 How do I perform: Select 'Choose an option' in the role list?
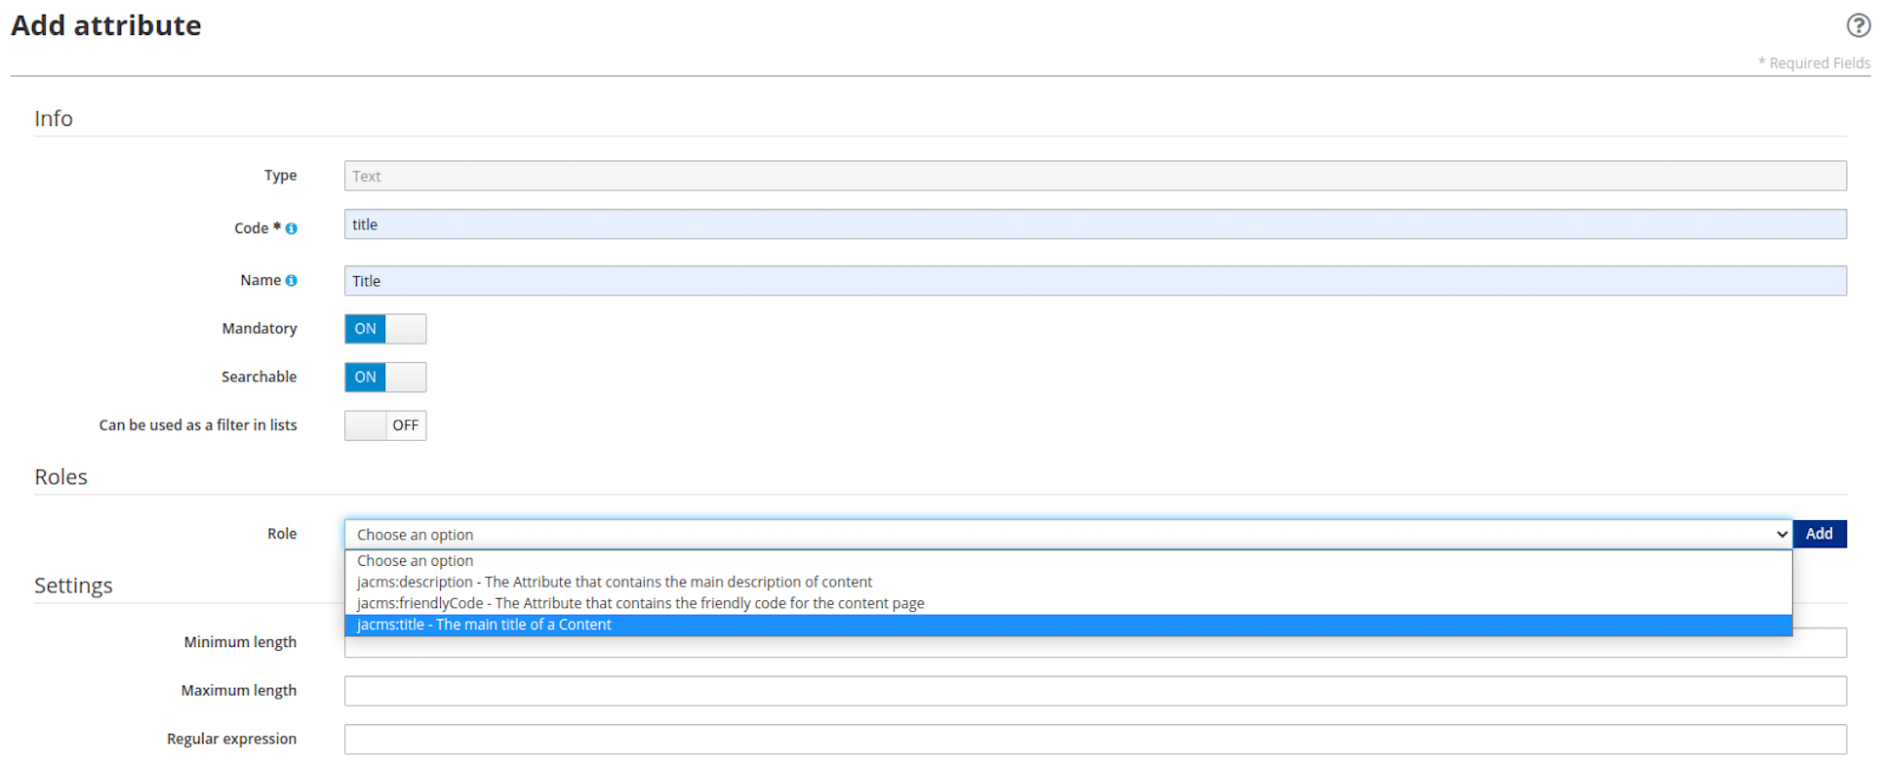pos(1068,561)
